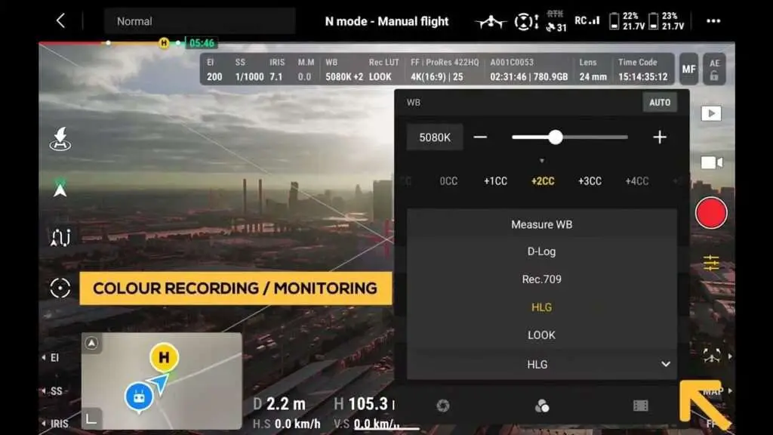This screenshot has width=773, height=435.
Task: Click the map compass orientation icon
Action: [x=91, y=344]
